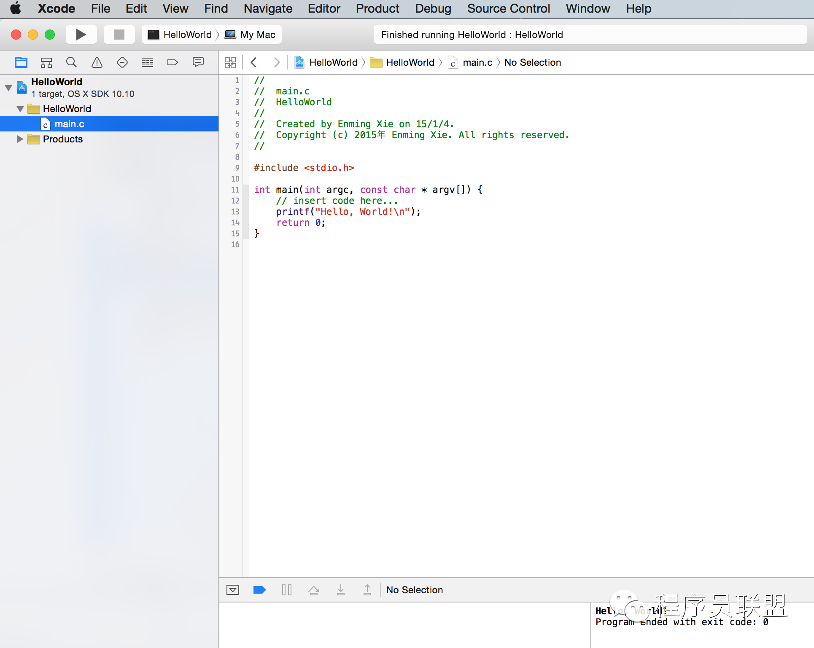Screen dimensions: 814x648
Task: Click line number 11 in gutter
Action: 235,190
